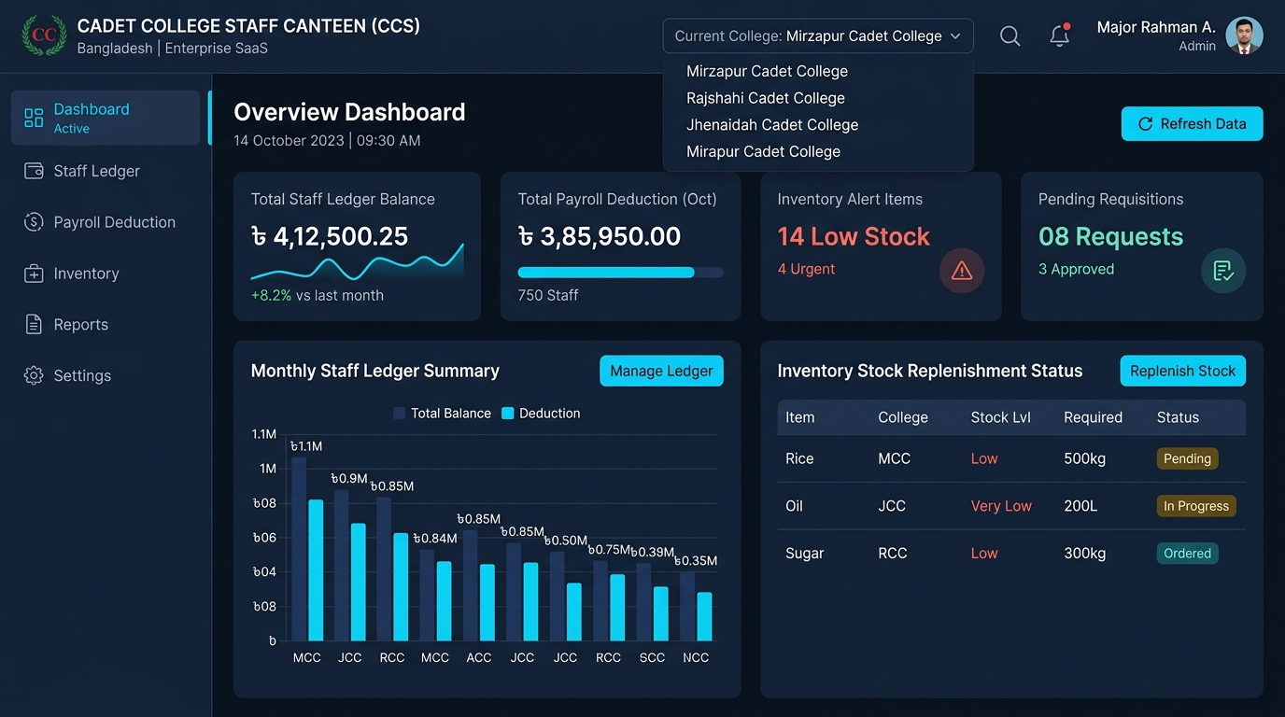
Task: Select Rajshahi Cadet College option
Action: [766, 98]
